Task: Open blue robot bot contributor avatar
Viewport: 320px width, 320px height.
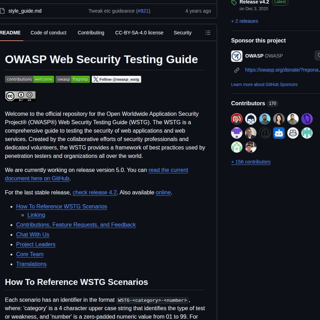Action: click(x=279, y=133)
